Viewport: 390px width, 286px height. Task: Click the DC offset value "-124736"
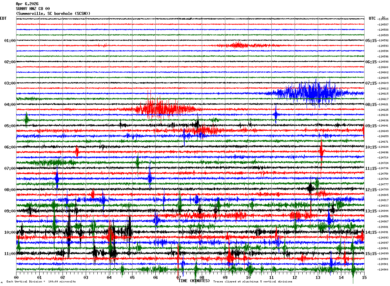click(383, 169)
